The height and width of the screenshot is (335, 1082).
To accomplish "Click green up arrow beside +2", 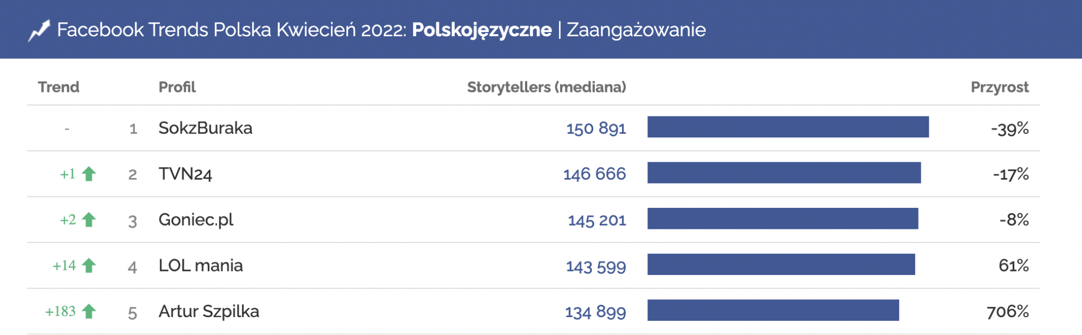I will [x=89, y=220].
